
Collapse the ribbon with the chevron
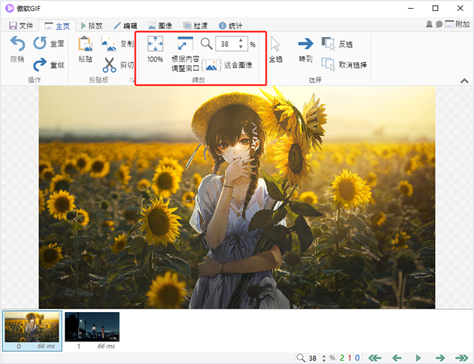tap(464, 81)
